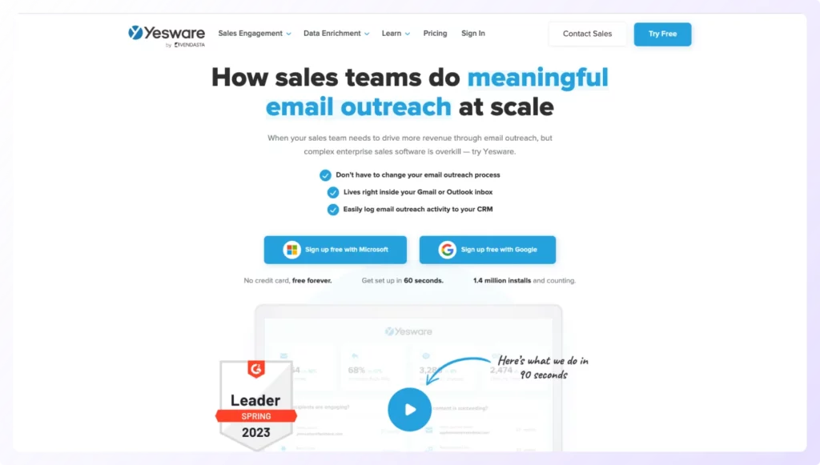Open the Pricing page
This screenshot has width=820, height=465.
pyautogui.click(x=435, y=34)
